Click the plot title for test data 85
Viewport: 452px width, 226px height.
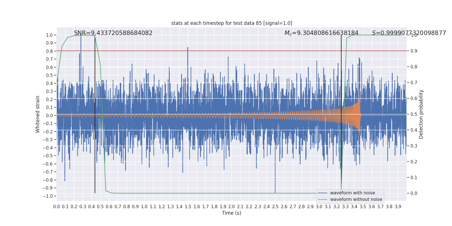click(x=232, y=23)
